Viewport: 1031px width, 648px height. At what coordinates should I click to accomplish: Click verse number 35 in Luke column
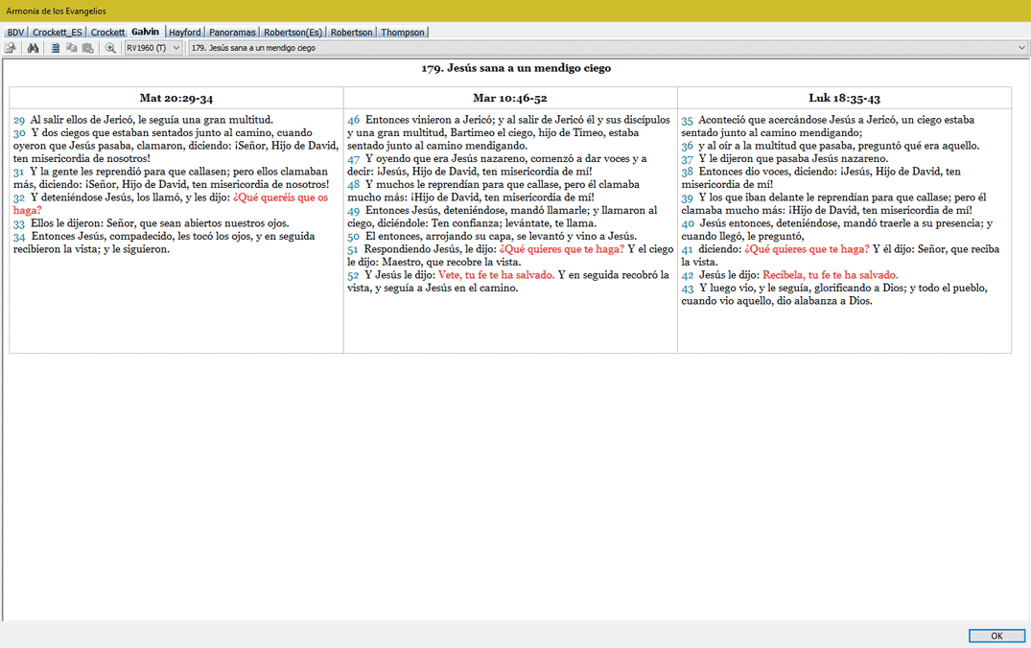click(687, 120)
